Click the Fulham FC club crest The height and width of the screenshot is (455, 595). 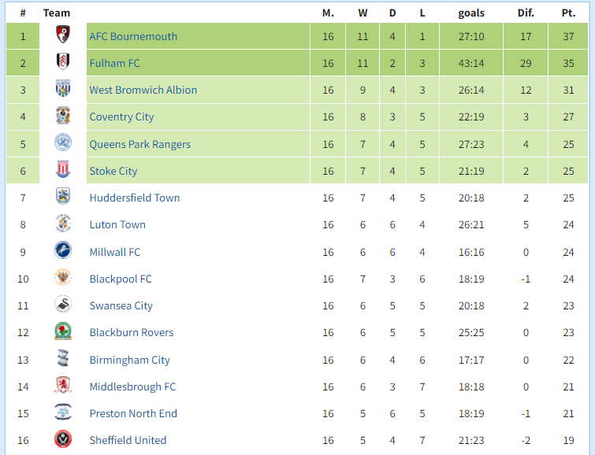point(63,61)
